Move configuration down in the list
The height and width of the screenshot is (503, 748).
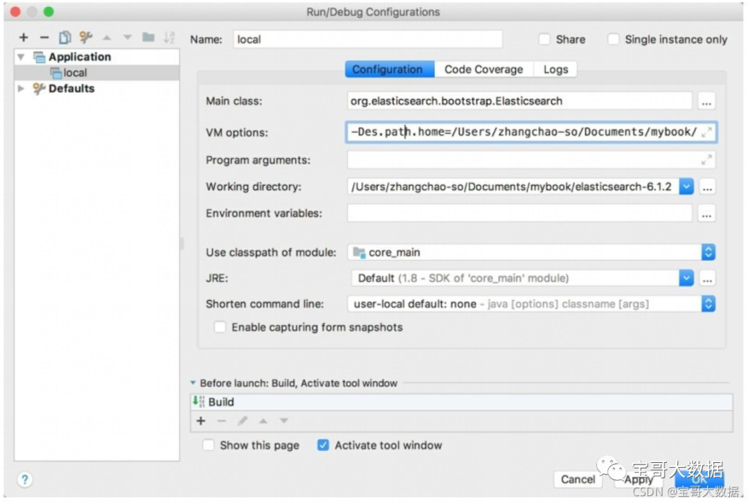(127, 37)
